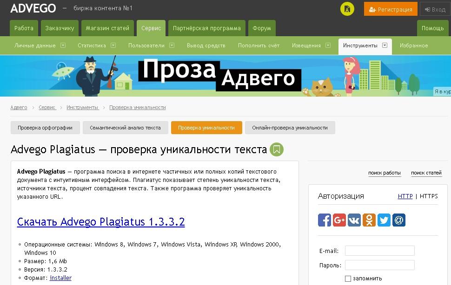Click the поиск статей link
Screen dimensions: 451x285
point(426,173)
